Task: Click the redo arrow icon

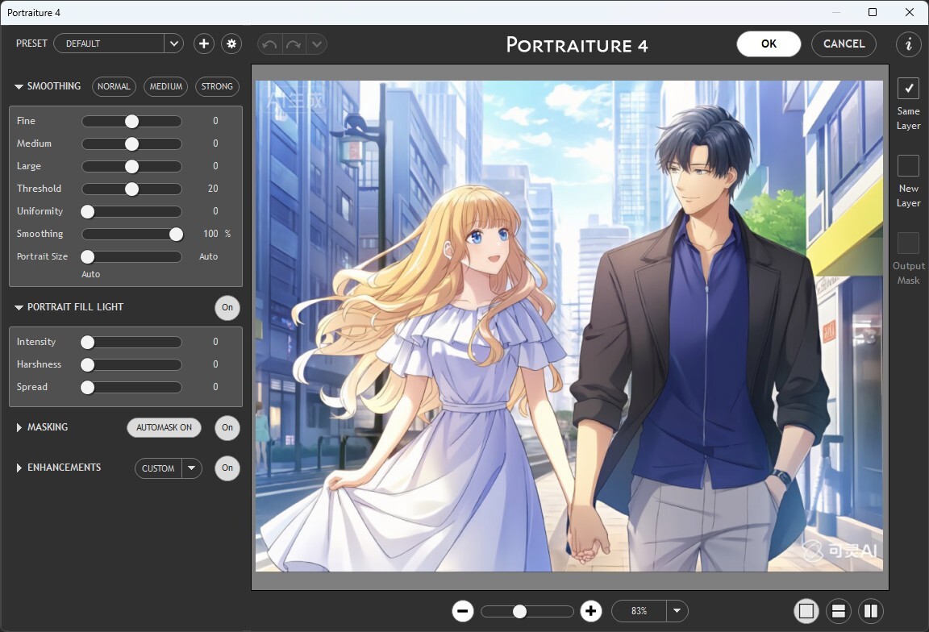Action: click(x=293, y=44)
